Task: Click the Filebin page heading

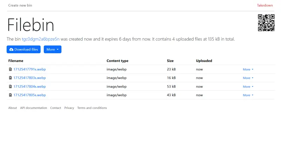Action: tap(31, 25)
